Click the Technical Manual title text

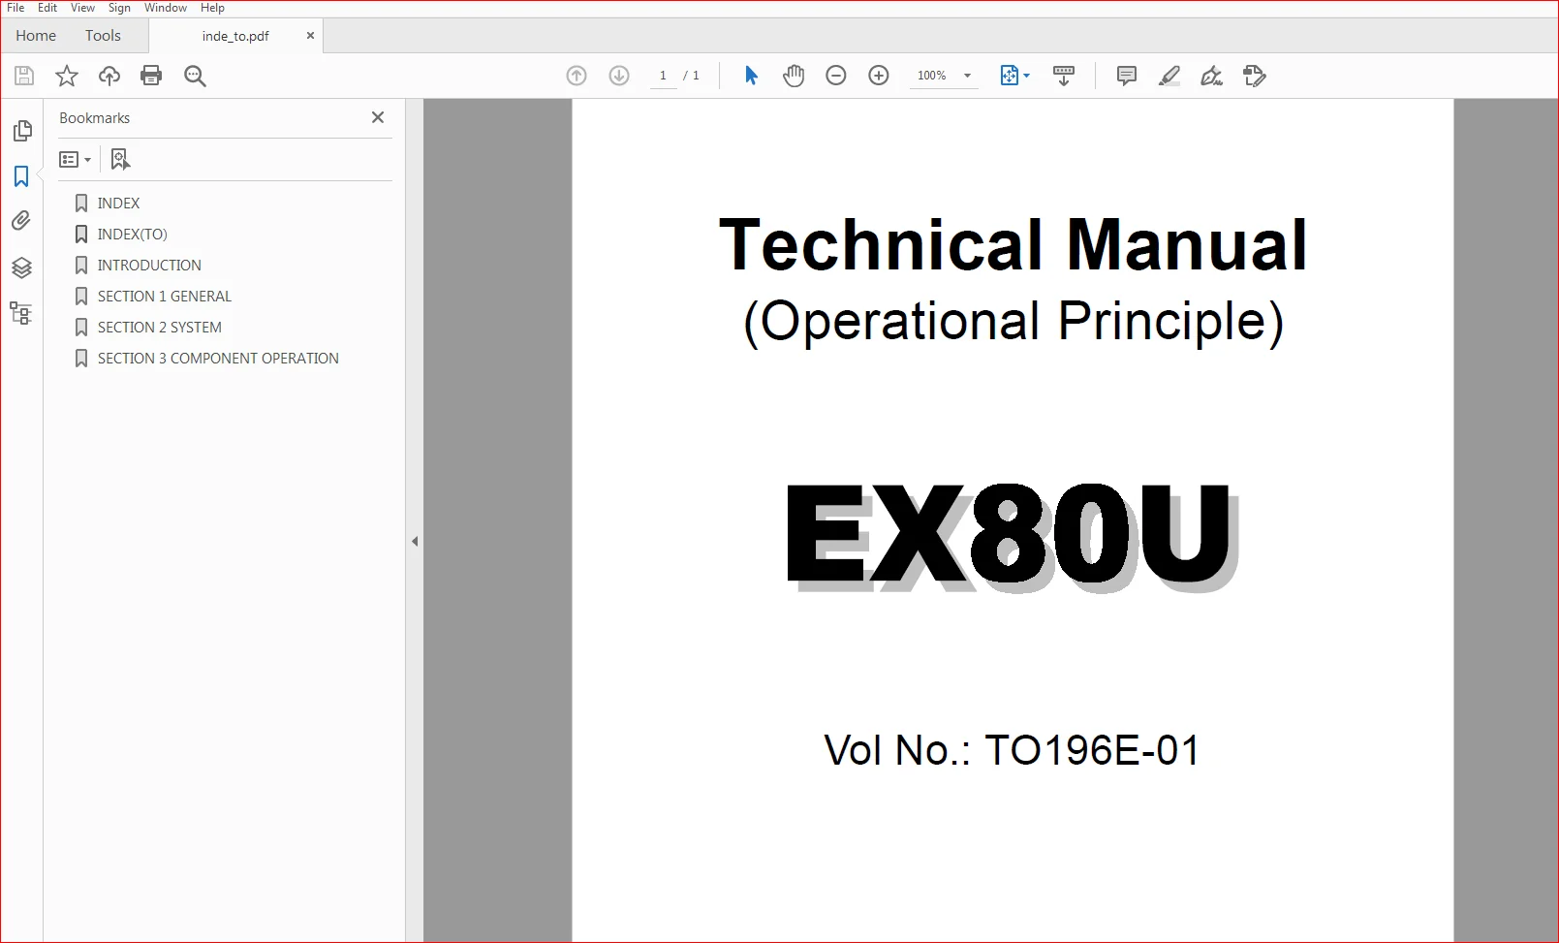[1013, 244]
